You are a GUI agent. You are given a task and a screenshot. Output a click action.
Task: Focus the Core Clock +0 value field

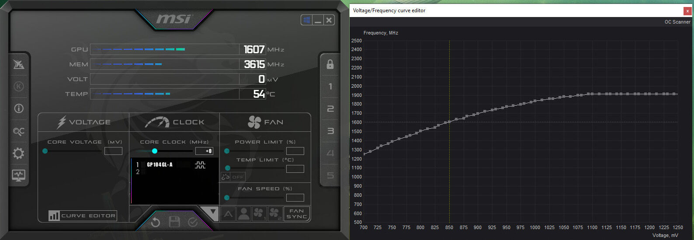point(204,151)
